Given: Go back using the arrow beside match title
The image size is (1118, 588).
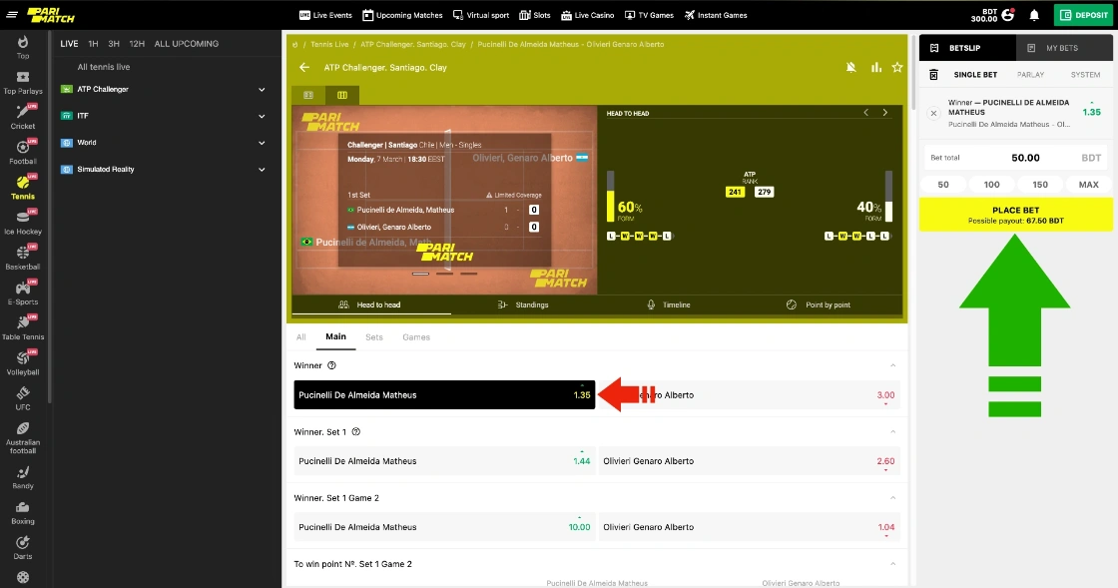Looking at the screenshot, I should [x=304, y=68].
